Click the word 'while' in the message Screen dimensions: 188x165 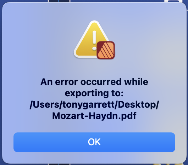(136, 82)
